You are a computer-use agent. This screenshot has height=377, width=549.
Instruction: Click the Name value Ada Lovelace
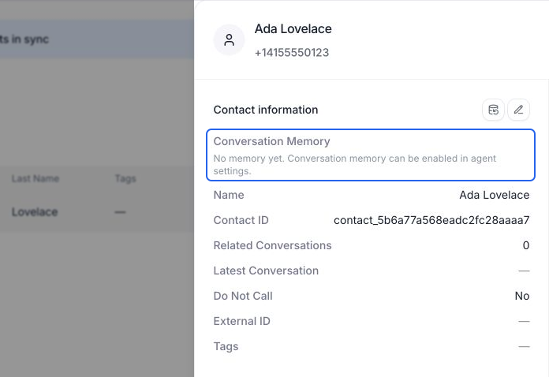[494, 195]
